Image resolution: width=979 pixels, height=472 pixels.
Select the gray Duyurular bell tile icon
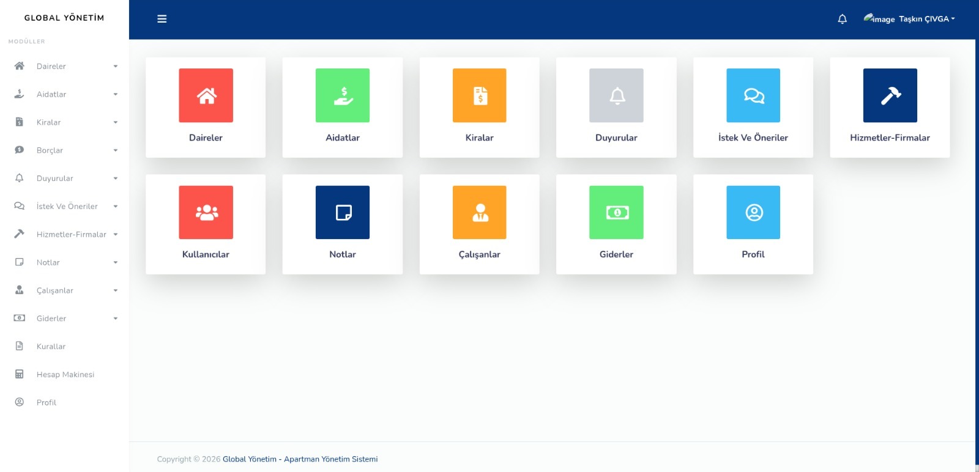[616, 95]
